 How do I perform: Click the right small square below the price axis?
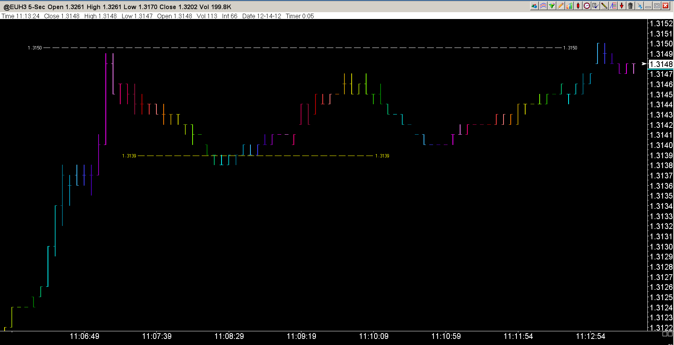[x=670, y=334]
